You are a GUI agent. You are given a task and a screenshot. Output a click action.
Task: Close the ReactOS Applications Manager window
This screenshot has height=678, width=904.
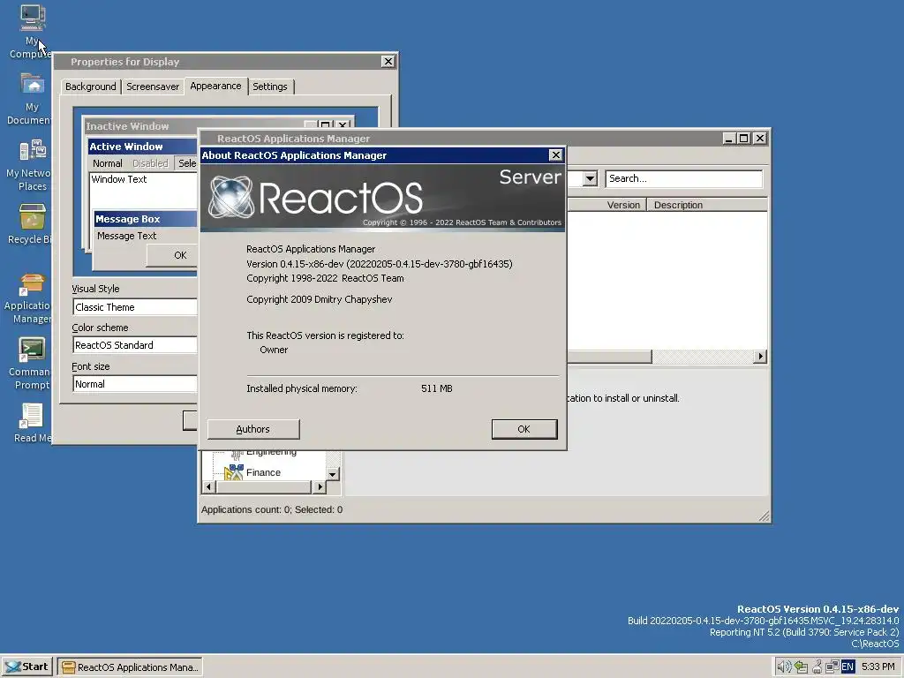760,139
